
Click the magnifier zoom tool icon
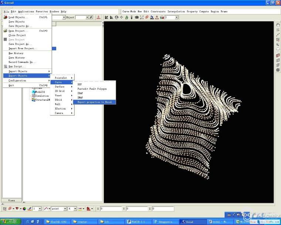click(278, 44)
